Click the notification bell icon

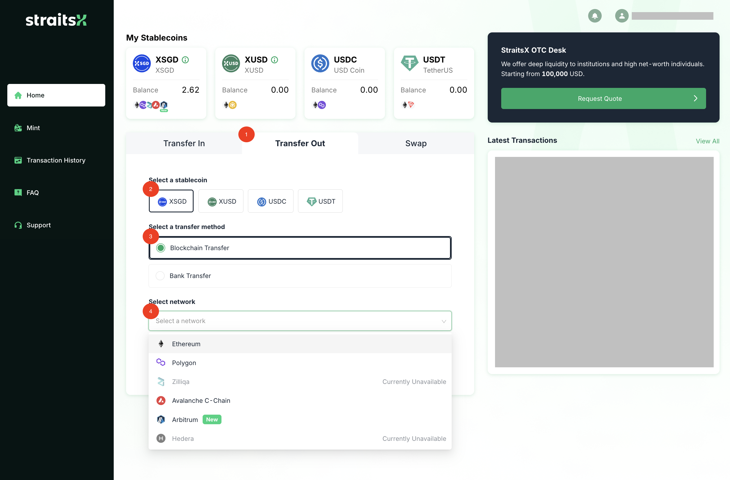pos(594,16)
